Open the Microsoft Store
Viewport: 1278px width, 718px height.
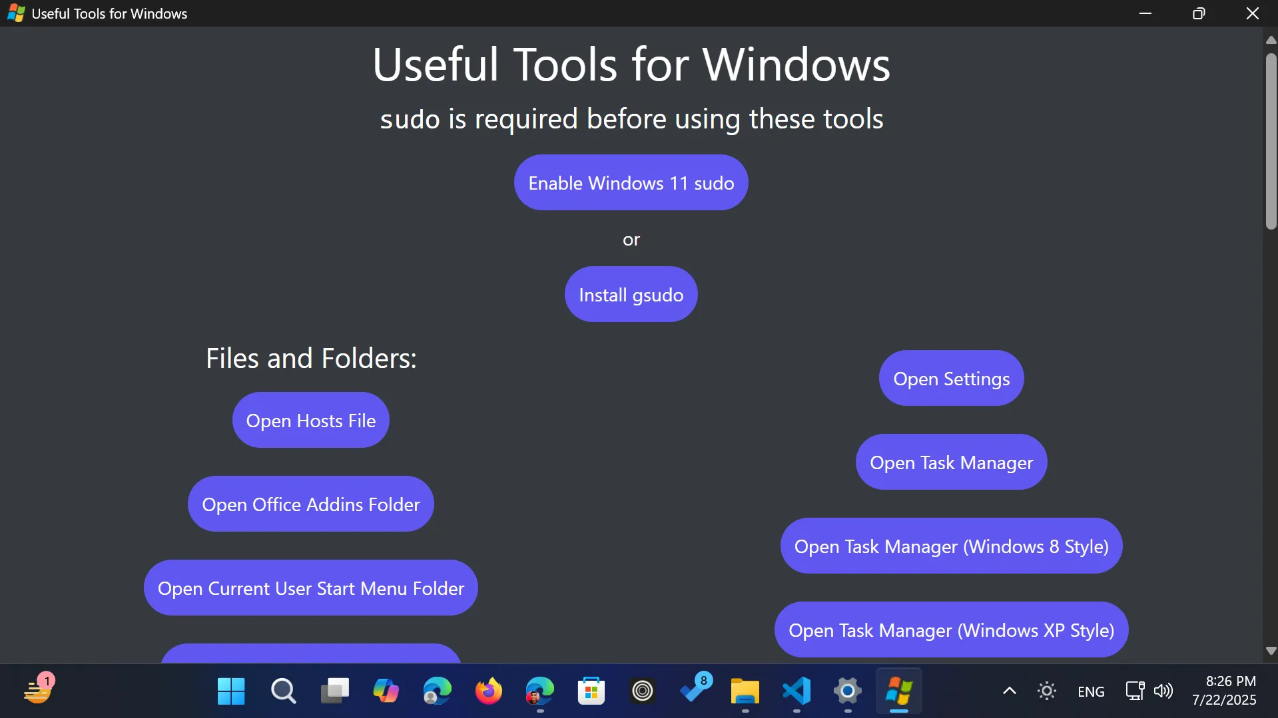coord(592,691)
